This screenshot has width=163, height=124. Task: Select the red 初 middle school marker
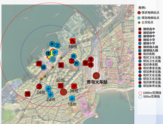[61, 86]
